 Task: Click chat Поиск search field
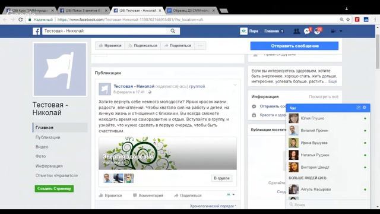tap(328, 204)
